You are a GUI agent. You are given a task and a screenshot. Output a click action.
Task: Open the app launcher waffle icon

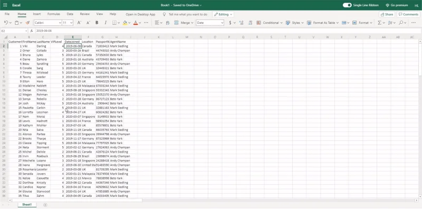pyautogui.click(x=5, y=5)
